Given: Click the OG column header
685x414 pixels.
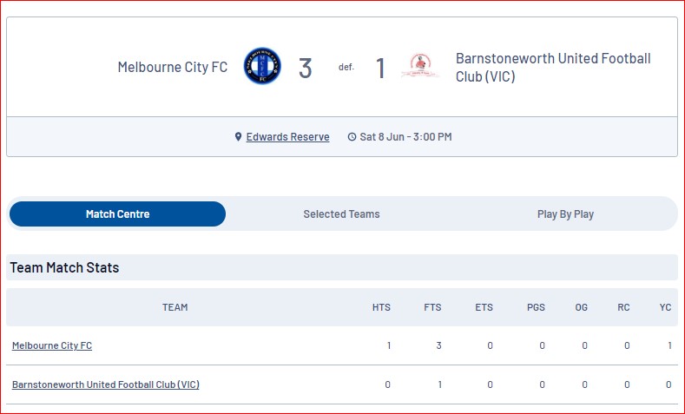Looking at the screenshot, I should [x=582, y=307].
